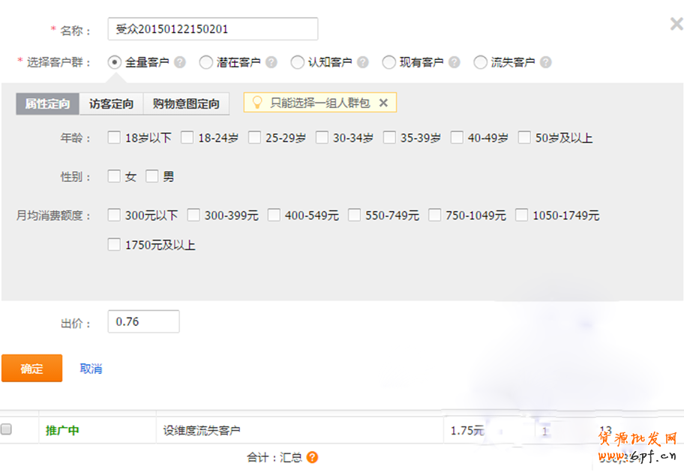Click orange help icon next to 汇总

tap(312, 457)
